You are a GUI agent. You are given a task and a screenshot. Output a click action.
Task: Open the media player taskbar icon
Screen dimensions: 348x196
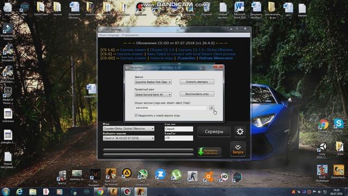[59, 192]
